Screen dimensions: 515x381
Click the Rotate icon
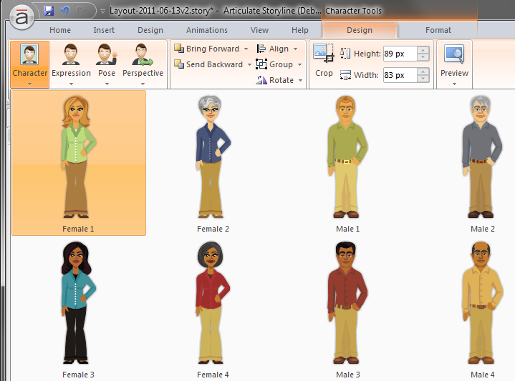261,79
